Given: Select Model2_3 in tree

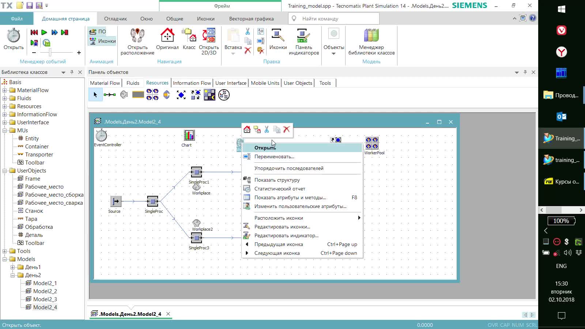Looking at the screenshot, I should point(45,299).
